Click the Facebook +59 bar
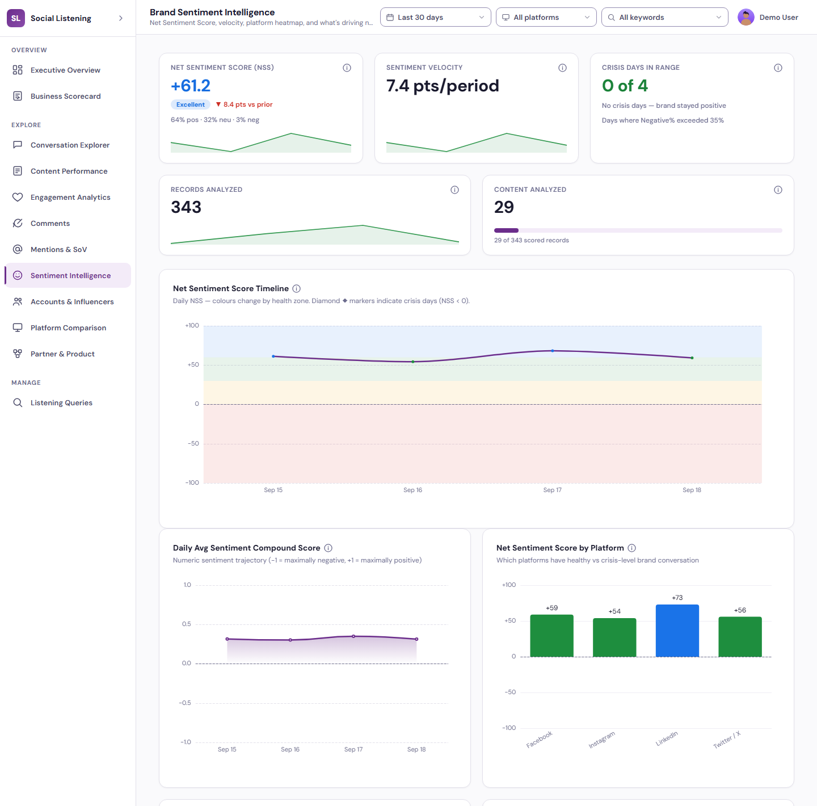Screen dimensions: 817x806 pos(551,636)
